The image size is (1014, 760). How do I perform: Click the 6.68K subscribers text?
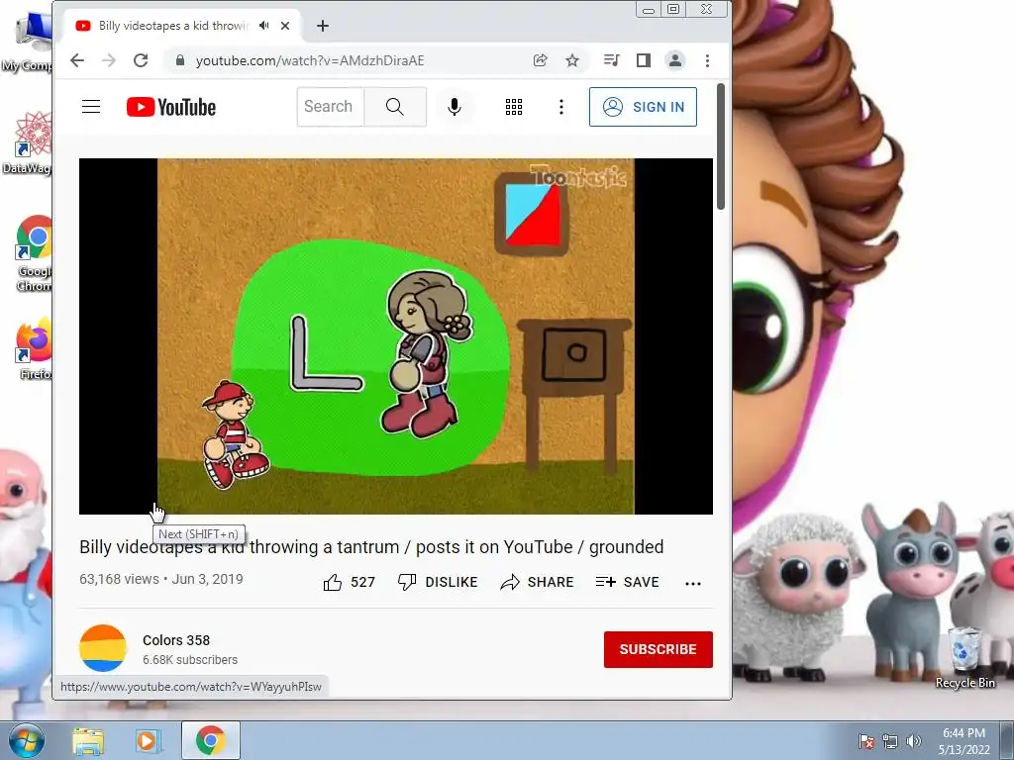(190, 660)
